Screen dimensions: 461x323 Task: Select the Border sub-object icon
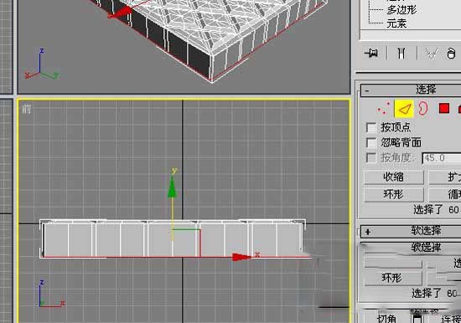[x=422, y=108]
